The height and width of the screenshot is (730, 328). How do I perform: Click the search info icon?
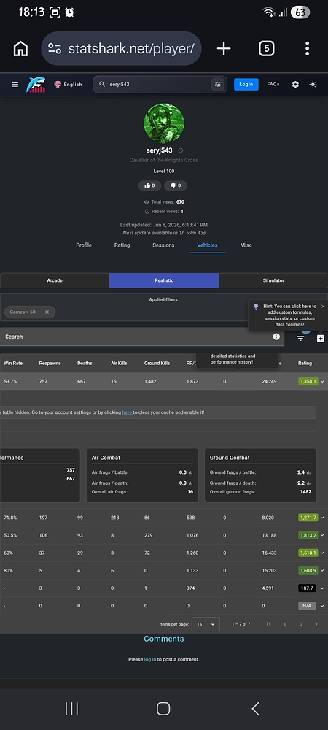point(276,337)
